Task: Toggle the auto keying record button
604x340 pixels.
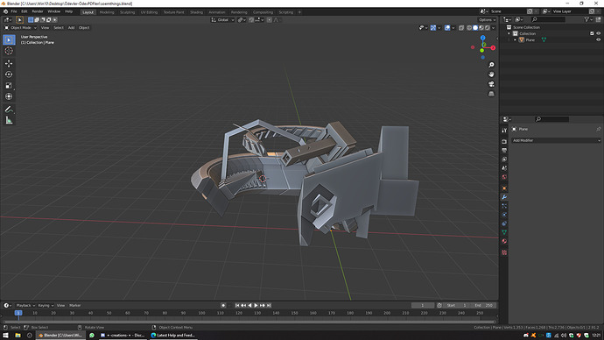Action: (223, 305)
